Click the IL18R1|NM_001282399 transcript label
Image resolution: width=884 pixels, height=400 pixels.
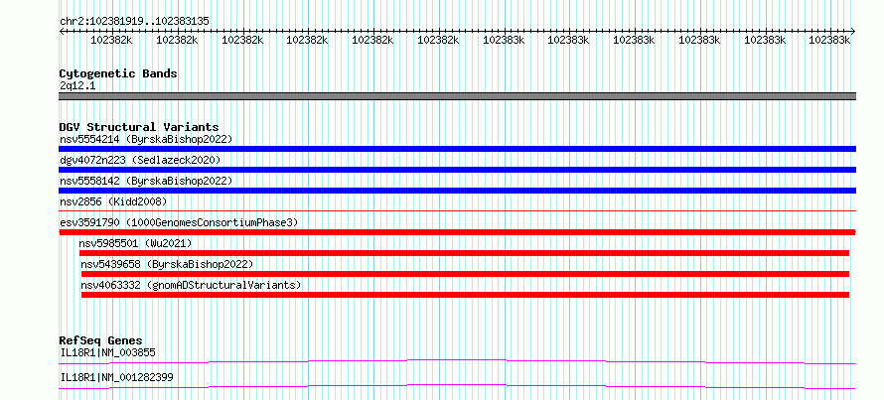click(x=116, y=377)
